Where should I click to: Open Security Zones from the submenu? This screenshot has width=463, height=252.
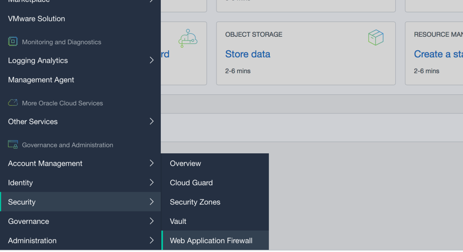tap(195, 202)
